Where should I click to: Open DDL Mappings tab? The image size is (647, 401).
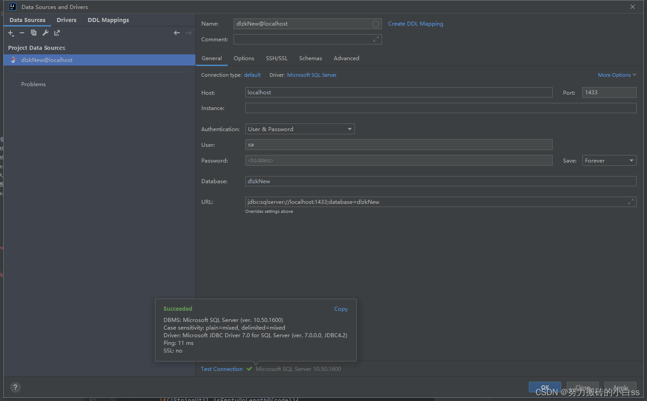click(108, 20)
